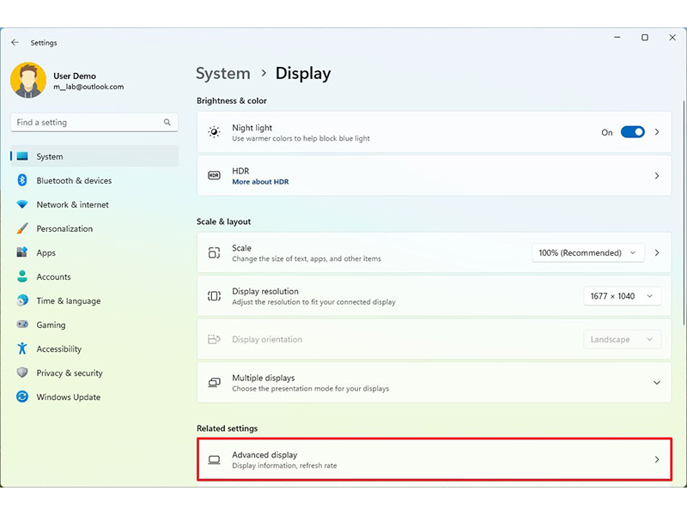Open the Accounts settings page
Viewport: 687px width, 515px height.
point(94,276)
